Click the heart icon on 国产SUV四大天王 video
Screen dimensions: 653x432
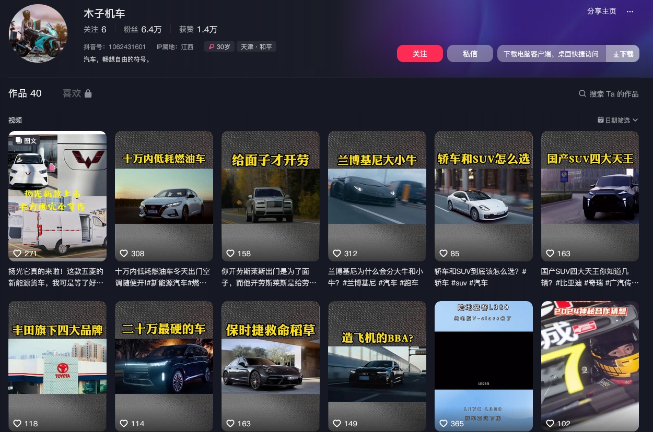[x=550, y=253]
